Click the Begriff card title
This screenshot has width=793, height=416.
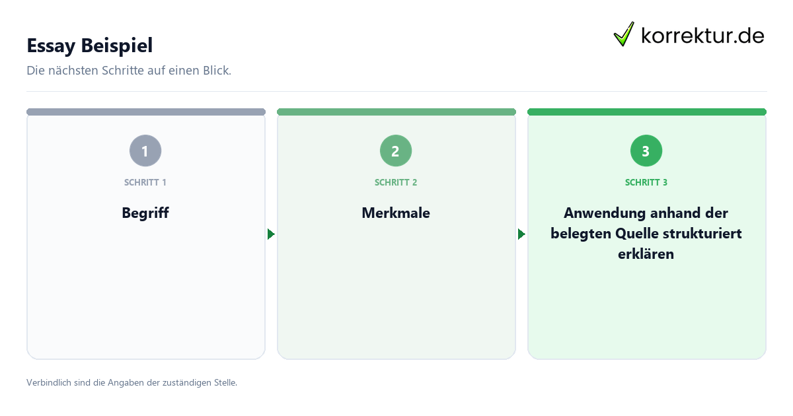point(145,213)
